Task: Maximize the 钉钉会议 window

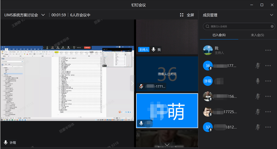Action: pos(262,5)
